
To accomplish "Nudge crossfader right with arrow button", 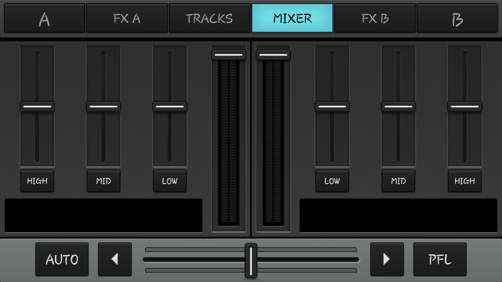I will click(x=387, y=259).
